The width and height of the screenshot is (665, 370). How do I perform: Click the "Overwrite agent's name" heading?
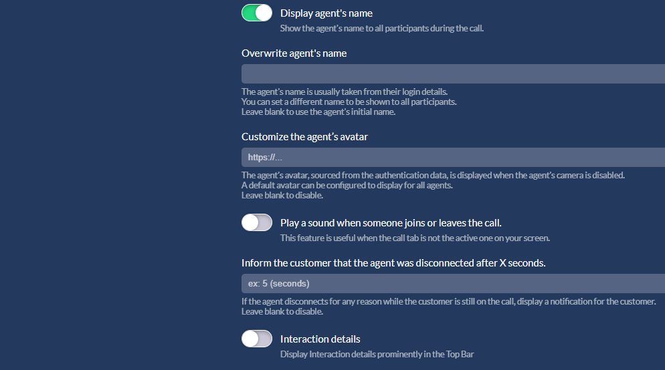[294, 53]
